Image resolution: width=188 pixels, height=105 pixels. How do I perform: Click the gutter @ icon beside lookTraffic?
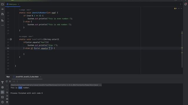tap(11, 39)
